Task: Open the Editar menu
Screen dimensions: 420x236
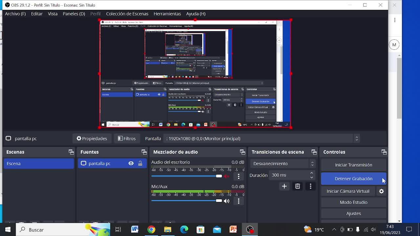Action: pyautogui.click(x=37, y=14)
